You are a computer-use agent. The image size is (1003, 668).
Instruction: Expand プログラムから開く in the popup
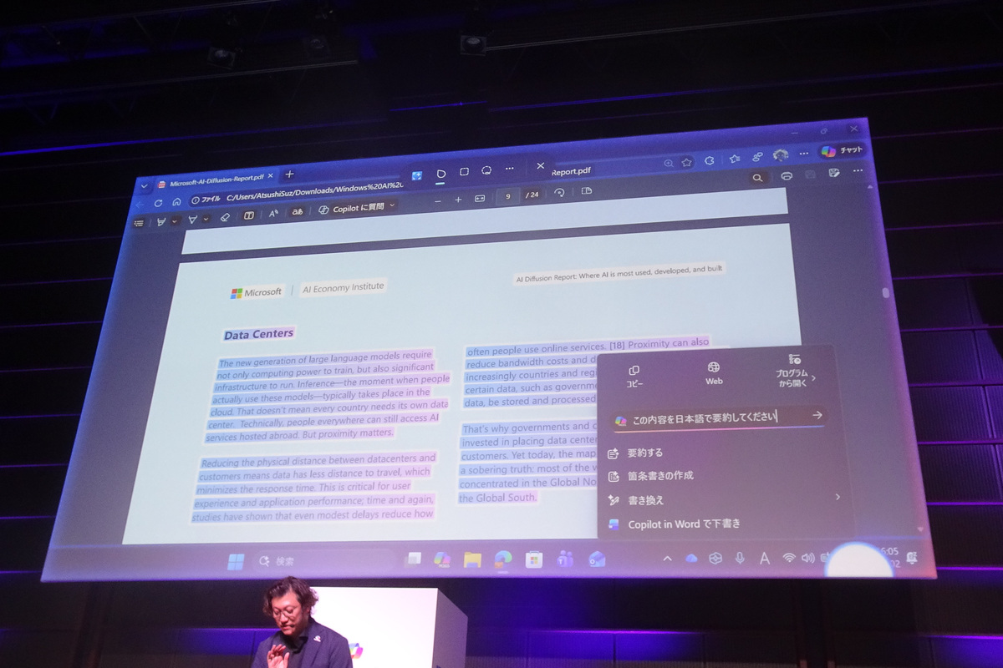[794, 371]
